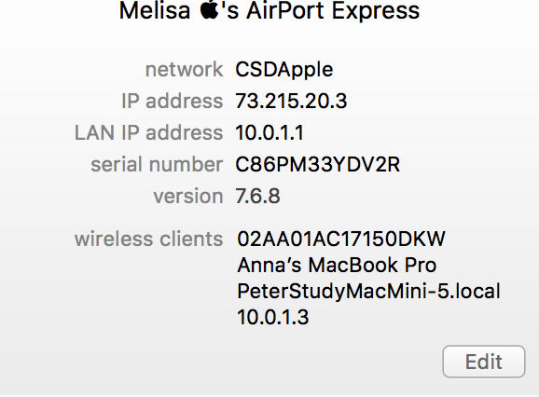Click the IP address label
The width and height of the screenshot is (539, 397).
pyautogui.click(x=173, y=101)
